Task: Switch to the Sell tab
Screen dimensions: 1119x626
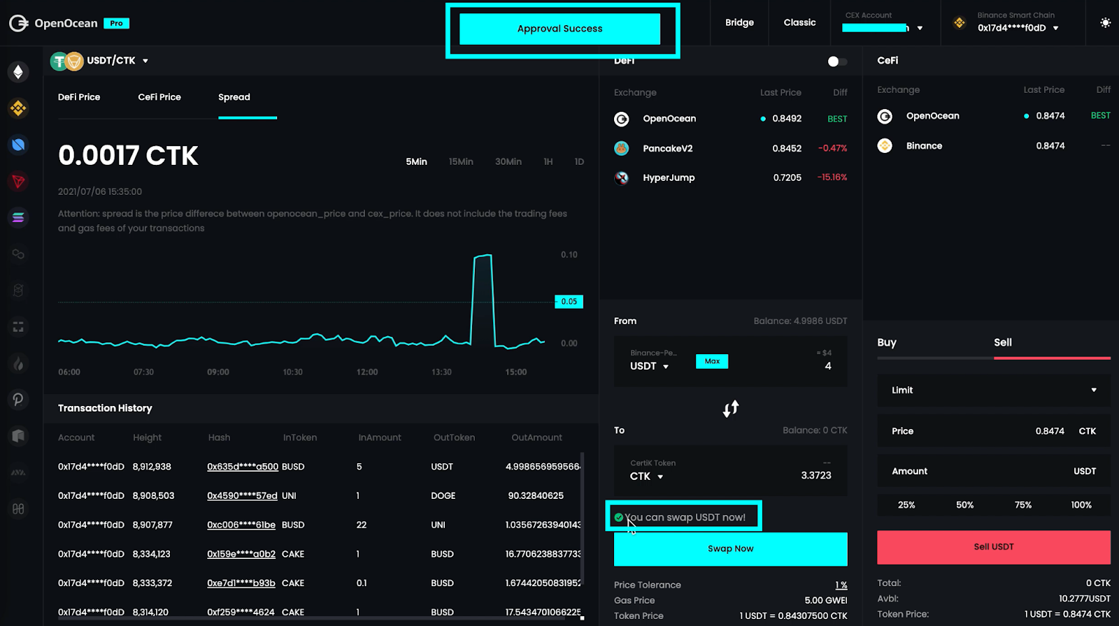Action: [x=1003, y=342]
